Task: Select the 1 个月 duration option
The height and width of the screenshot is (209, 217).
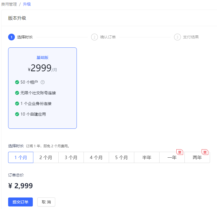Action: click(x=21, y=157)
